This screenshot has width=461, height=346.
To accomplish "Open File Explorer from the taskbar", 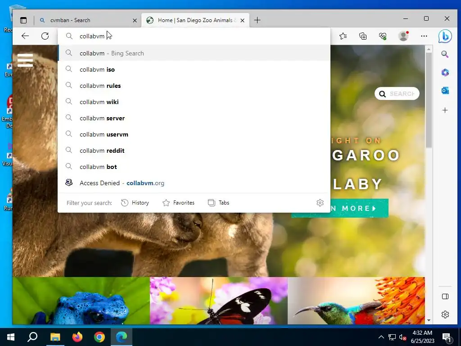I will (x=55, y=337).
